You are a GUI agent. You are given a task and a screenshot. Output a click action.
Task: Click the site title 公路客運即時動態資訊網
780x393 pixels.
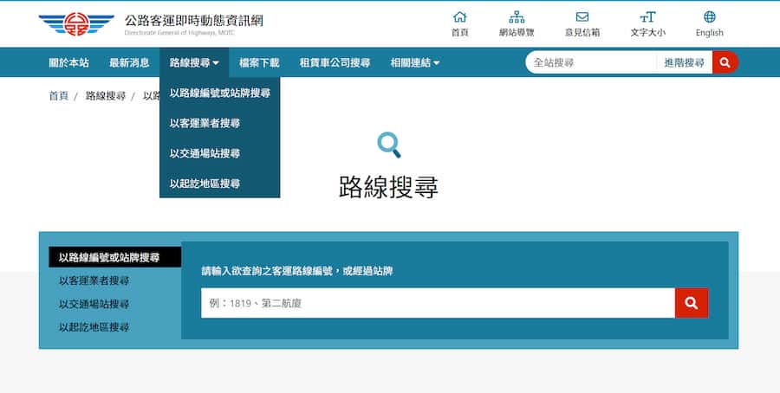(x=193, y=21)
